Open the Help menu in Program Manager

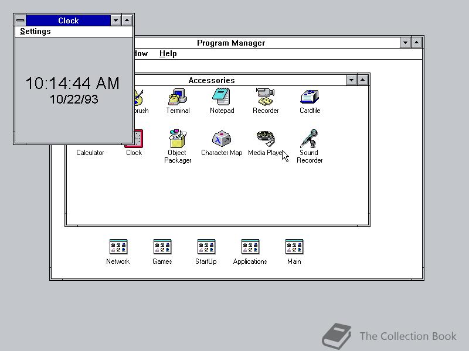(168, 53)
